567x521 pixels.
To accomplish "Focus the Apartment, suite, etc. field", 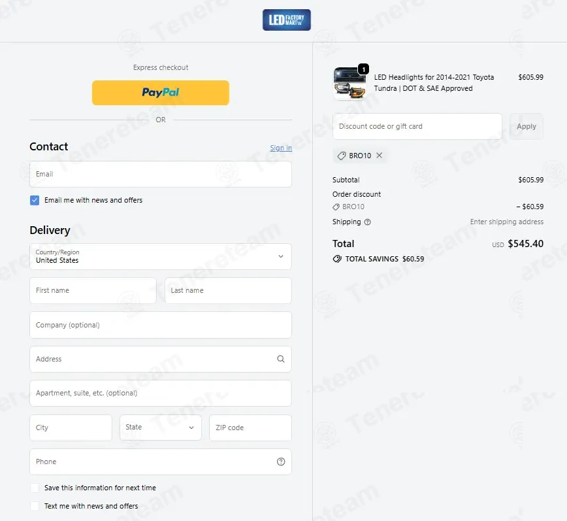I will click(161, 393).
